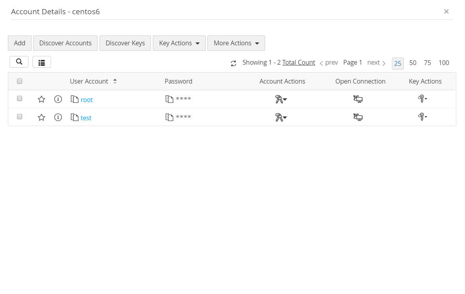Expand the Key Actions toolbar dropdown
Viewport: 465px width, 294px height.
179,43
